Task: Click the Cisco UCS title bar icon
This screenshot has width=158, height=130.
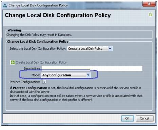Action: (5, 5)
